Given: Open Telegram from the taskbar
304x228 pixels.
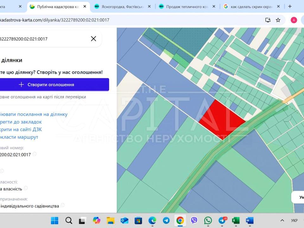Looking at the screenshot, I should point(166,220).
